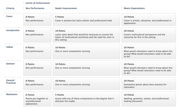Select General Practices 20 Points summative cell
This screenshot has width=181, height=109.
coord(150,84)
